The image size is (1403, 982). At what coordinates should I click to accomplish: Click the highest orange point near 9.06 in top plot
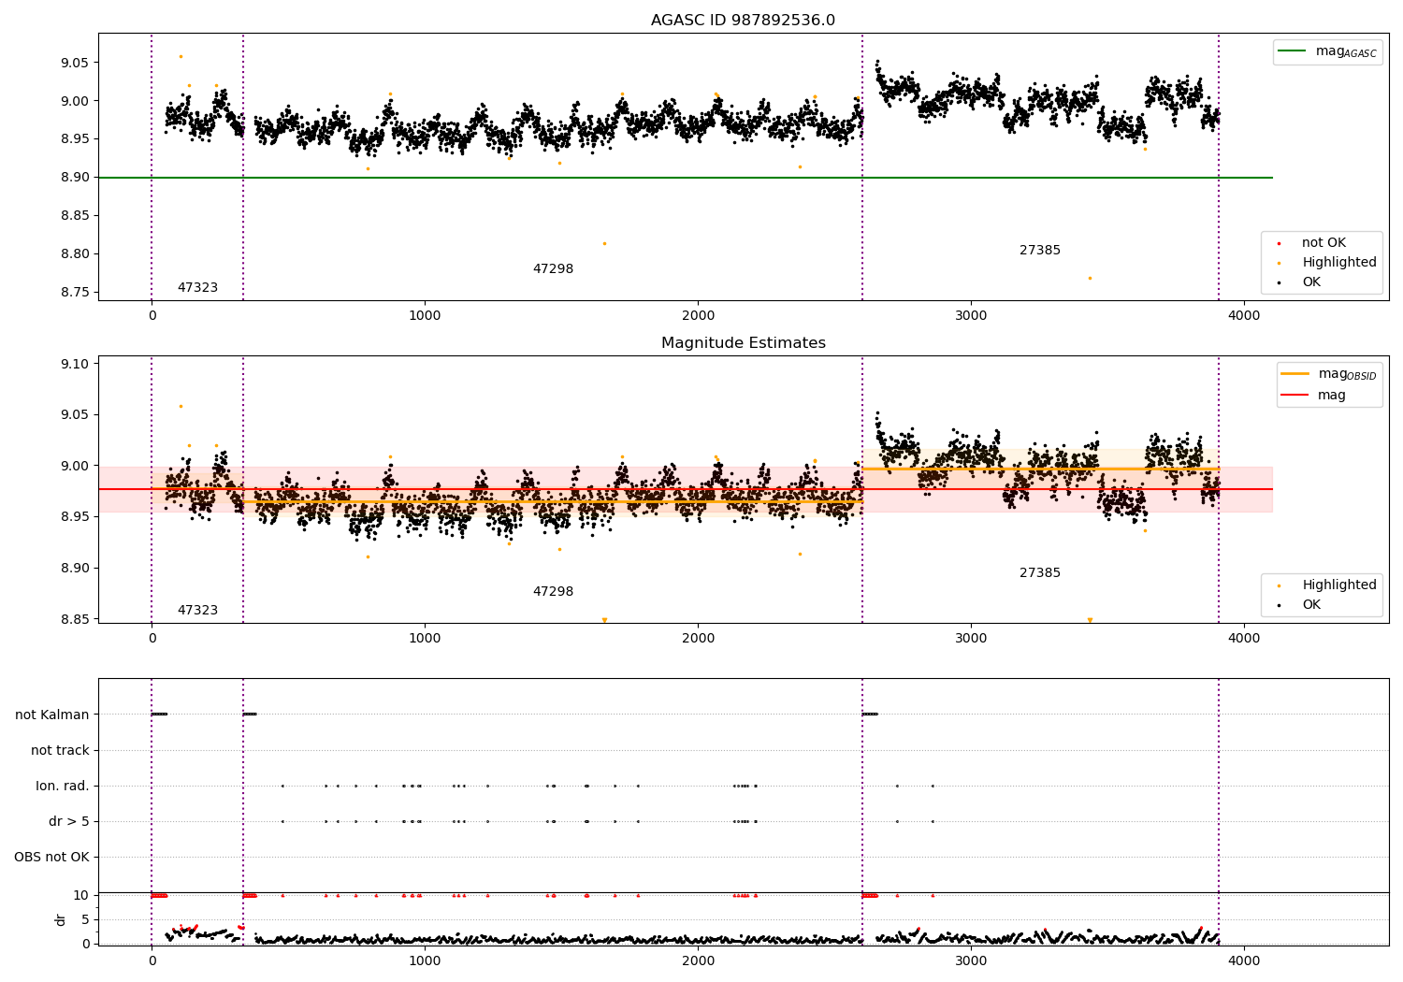[181, 56]
